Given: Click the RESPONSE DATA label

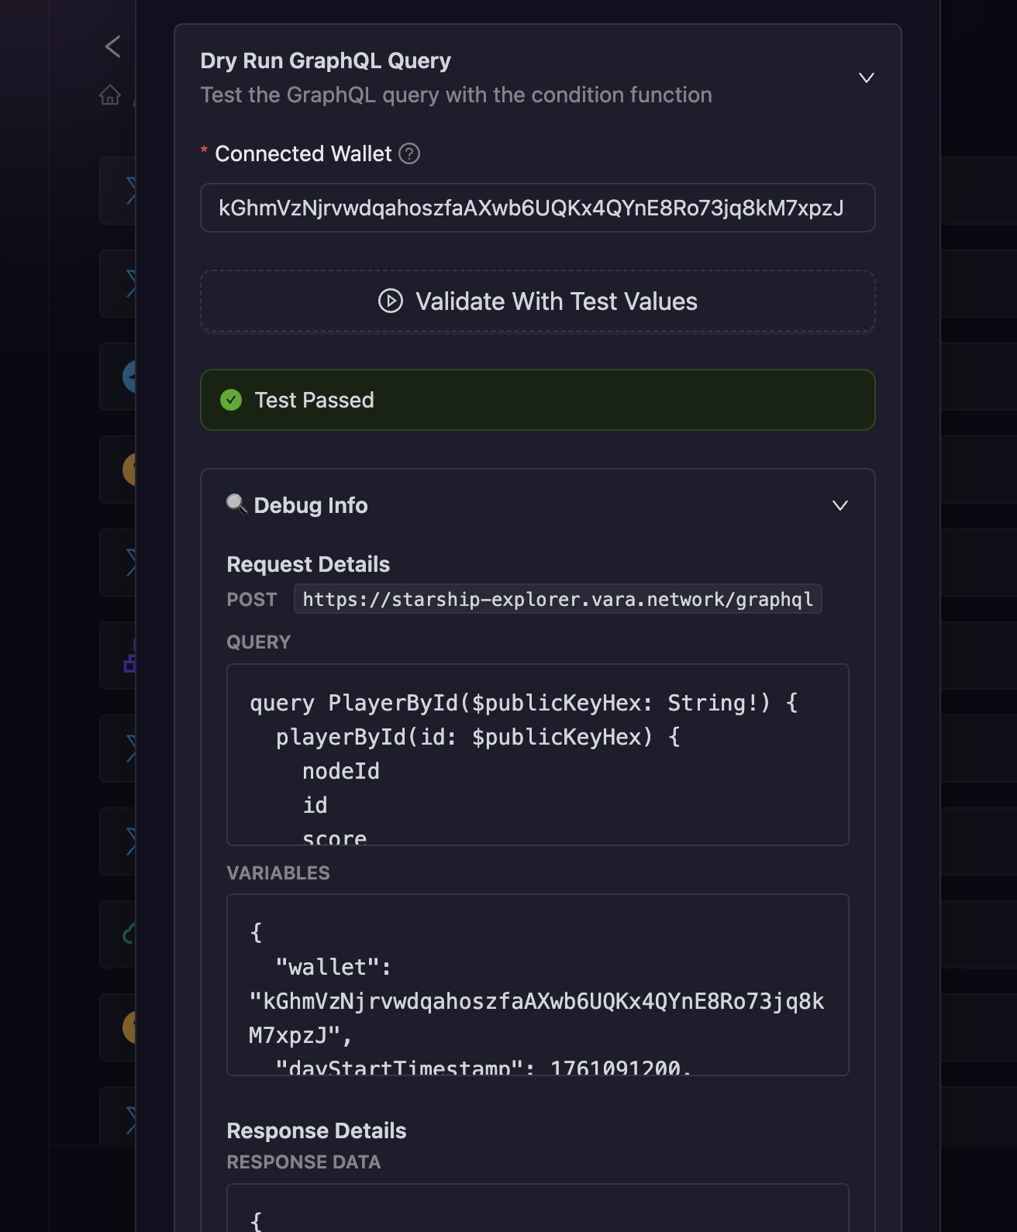Looking at the screenshot, I should coord(304,1162).
